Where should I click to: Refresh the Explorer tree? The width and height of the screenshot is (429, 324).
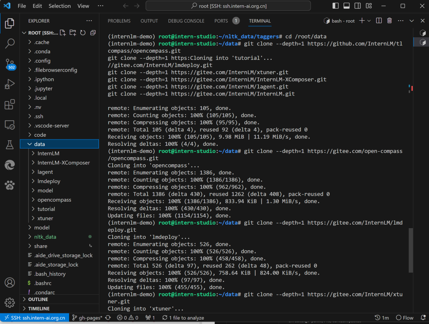click(83, 33)
